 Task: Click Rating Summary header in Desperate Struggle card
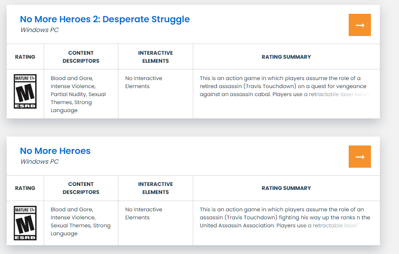pyautogui.click(x=286, y=57)
